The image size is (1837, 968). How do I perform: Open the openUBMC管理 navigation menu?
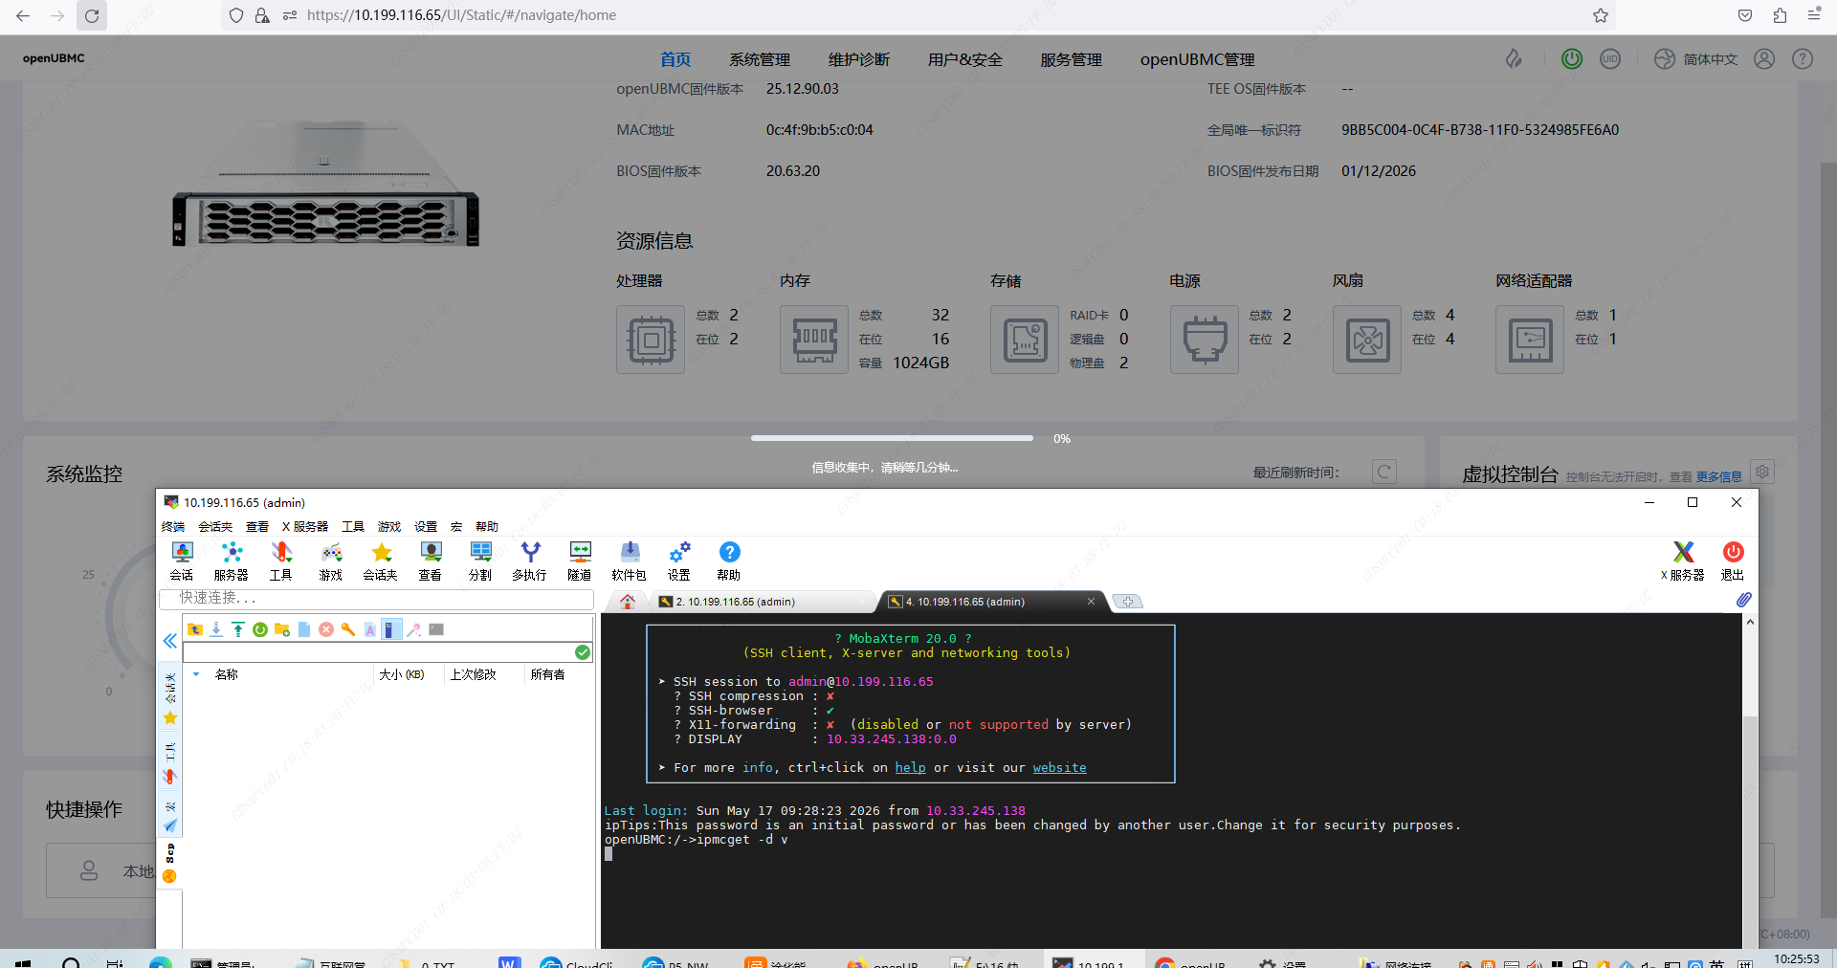click(x=1198, y=59)
